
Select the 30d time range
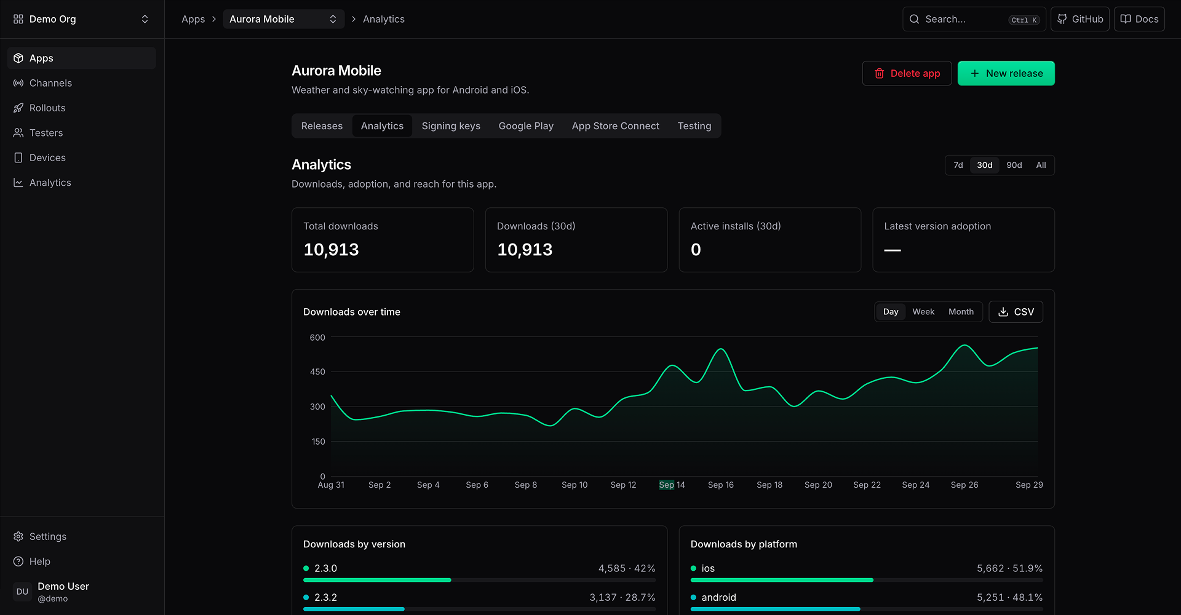coord(985,165)
